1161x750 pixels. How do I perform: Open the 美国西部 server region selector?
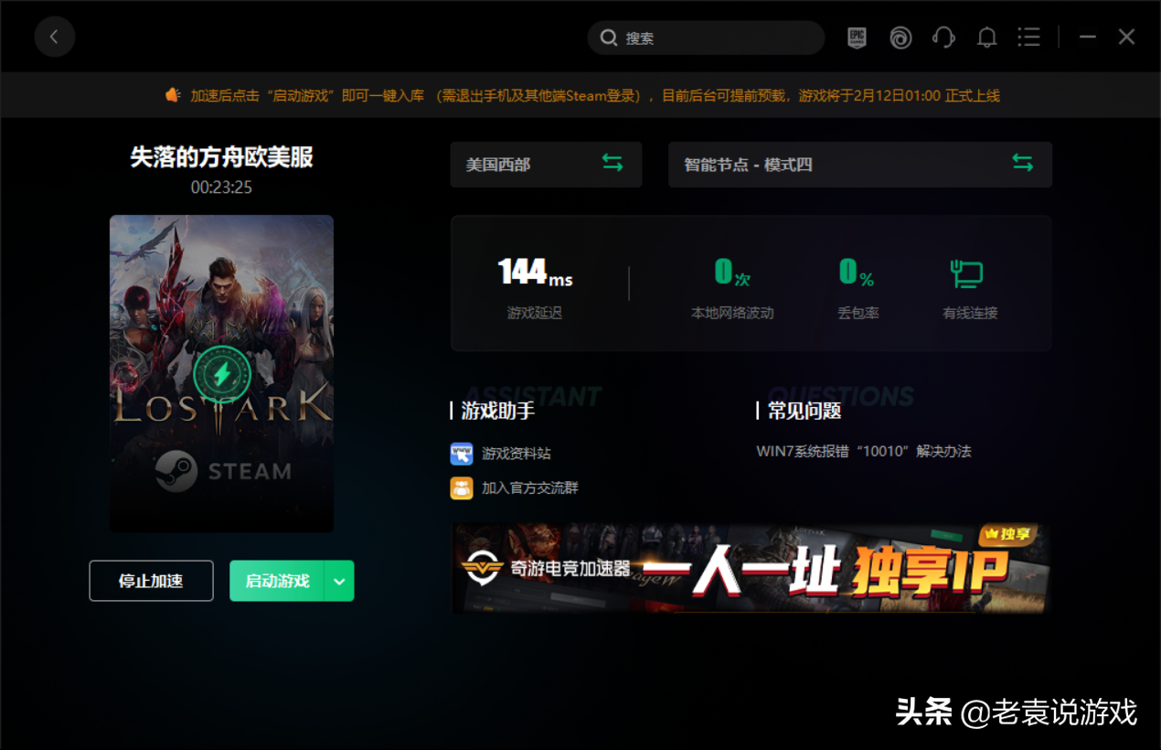[x=521, y=165]
